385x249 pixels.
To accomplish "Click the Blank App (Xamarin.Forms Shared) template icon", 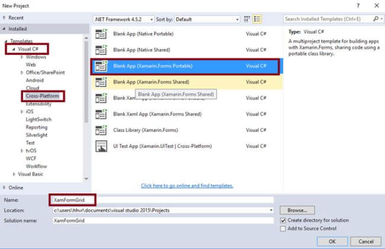I will coord(101,82).
